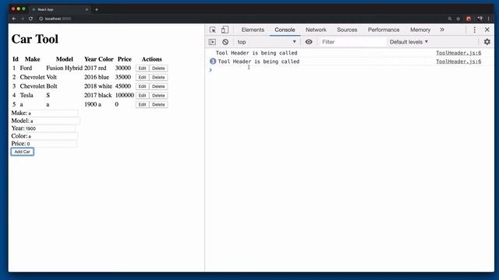Click the 'Tesla' make cell
The width and height of the screenshot is (499, 280).
tap(27, 95)
